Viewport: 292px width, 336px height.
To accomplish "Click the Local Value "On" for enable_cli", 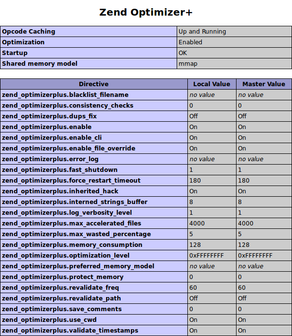I will pos(193,138).
